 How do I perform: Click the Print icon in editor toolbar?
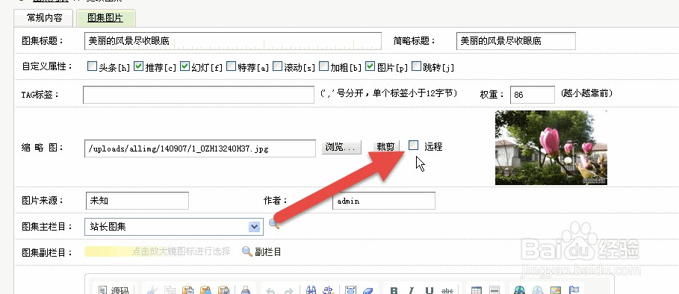pyautogui.click(x=246, y=290)
